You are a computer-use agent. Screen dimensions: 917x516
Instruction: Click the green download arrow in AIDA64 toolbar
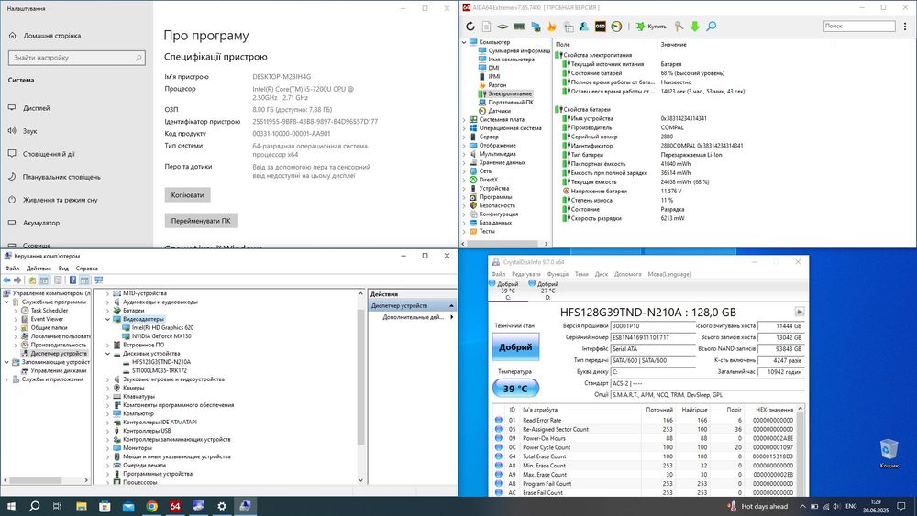695,27
